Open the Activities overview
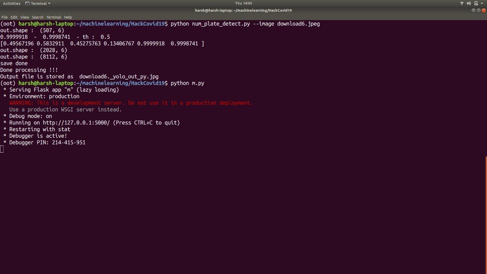 [x=12, y=3]
